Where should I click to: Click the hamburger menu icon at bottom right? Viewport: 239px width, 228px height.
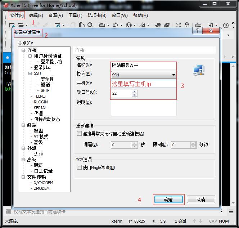click(231, 211)
